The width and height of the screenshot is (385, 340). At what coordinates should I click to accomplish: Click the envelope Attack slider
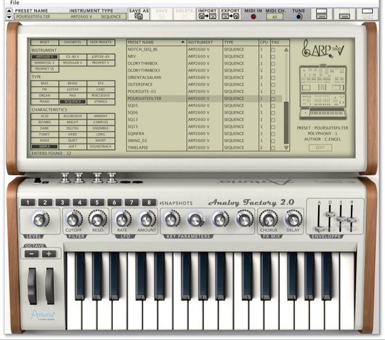click(x=318, y=229)
